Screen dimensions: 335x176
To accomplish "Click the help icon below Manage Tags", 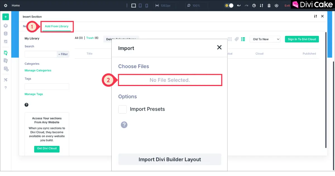I will click(x=27, y=105).
